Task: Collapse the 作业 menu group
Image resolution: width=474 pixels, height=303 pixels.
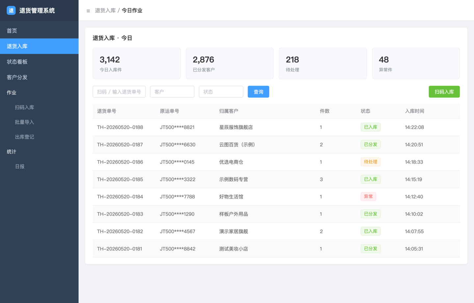Action: (39, 93)
